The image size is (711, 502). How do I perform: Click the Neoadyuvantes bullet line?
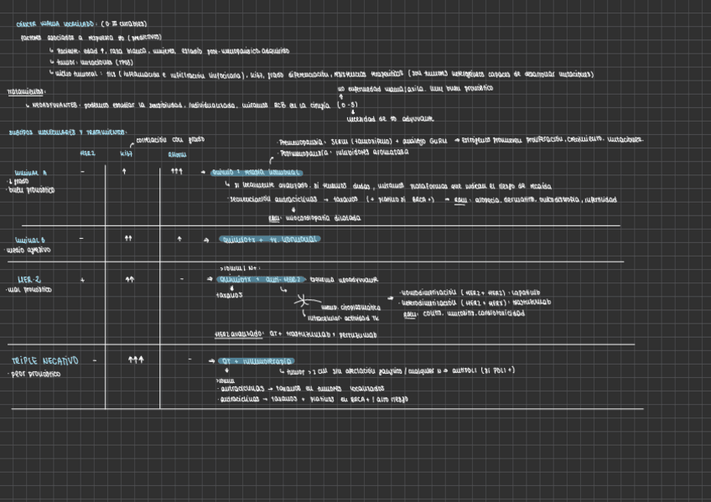point(168,106)
